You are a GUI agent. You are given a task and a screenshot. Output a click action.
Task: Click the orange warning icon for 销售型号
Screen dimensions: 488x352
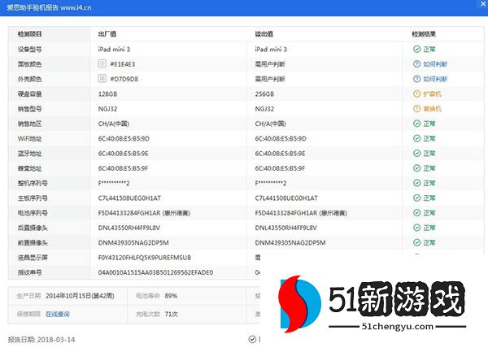pos(416,108)
